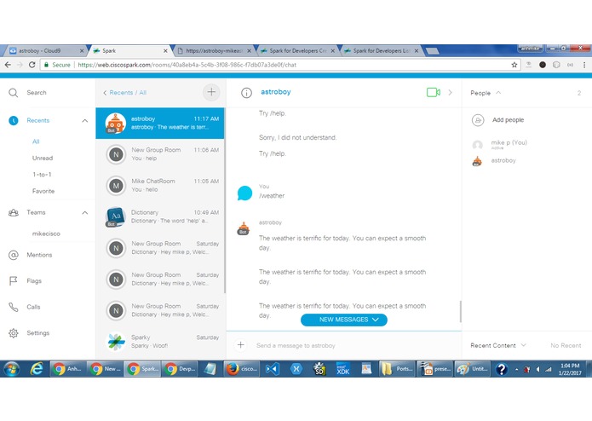Viewport: 592px width, 421px height.
Task: Click astroboy avatar in People panel
Action: tap(477, 161)
